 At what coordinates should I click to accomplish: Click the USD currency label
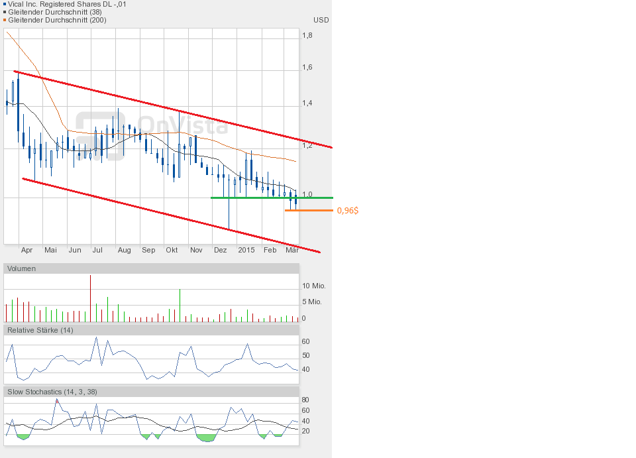tap(321, 20)
